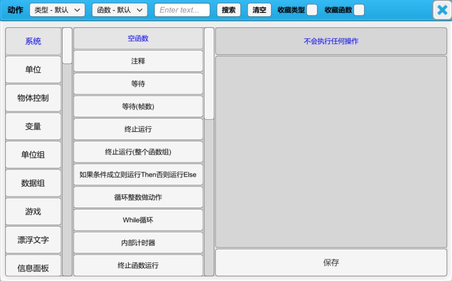The width and height of the screenshot is (452, 281).
Task: Choose the 变量 category
Action: click(33, 126)
